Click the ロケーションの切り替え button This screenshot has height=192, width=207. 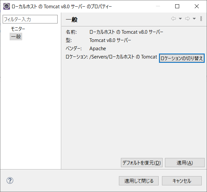coord(182,58)
